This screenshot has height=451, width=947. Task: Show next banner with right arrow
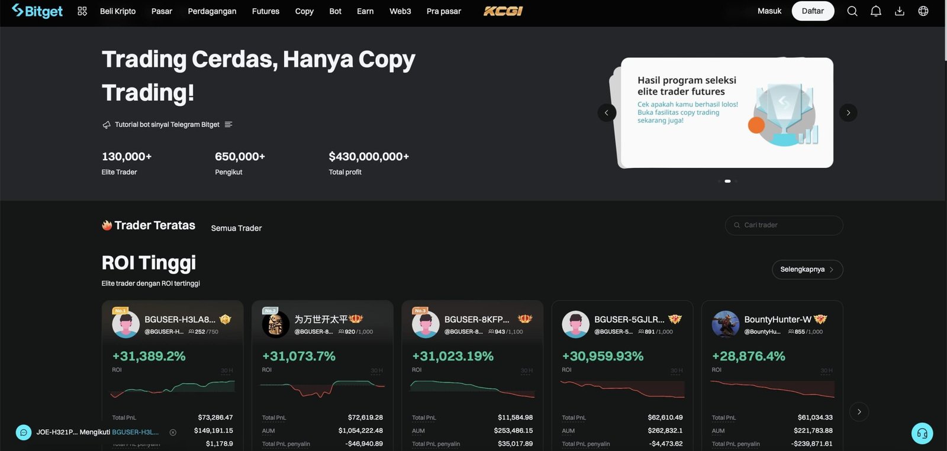pyautogui.click(x=848, y=113)
